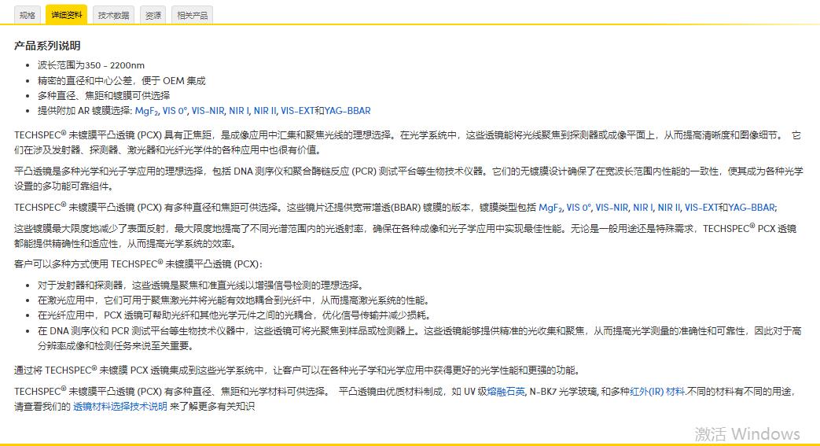Viewport: 820px width, 446px height.
Task: Click the bullet 波长范围为350 - 2200nm
Action: pyautogui.click(x=91, y=65)
